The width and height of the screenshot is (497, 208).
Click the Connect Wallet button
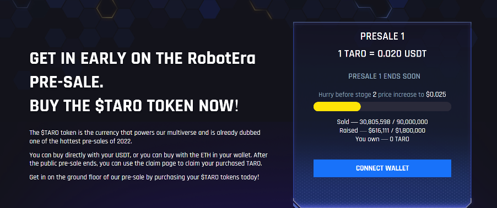pyautogui.click(x=382, y=168)
